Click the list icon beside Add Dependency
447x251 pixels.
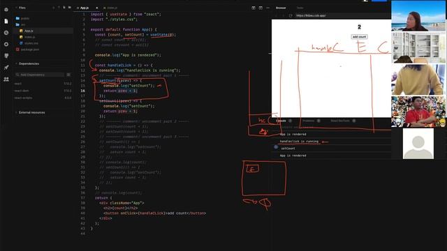tap(68, 75)
